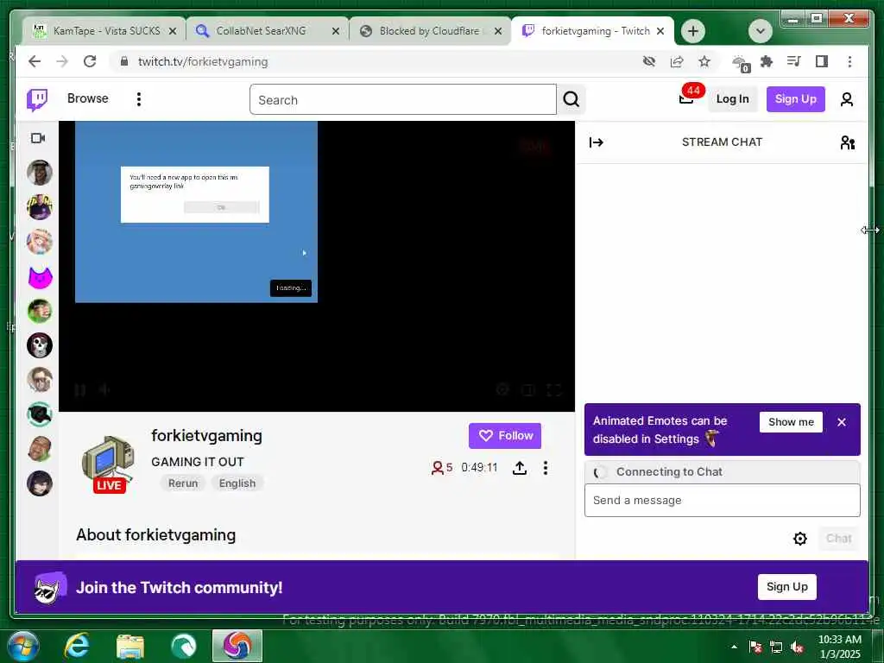Pause the stream video player

pos(79,390)
